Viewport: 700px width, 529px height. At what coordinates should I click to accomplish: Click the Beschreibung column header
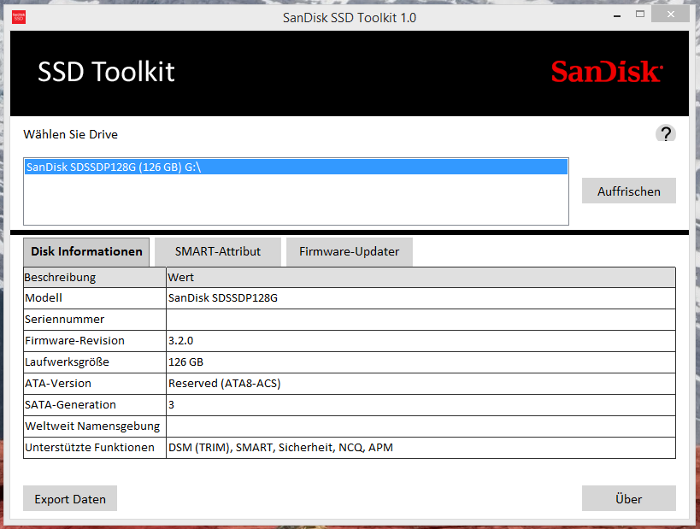point(95,277)
